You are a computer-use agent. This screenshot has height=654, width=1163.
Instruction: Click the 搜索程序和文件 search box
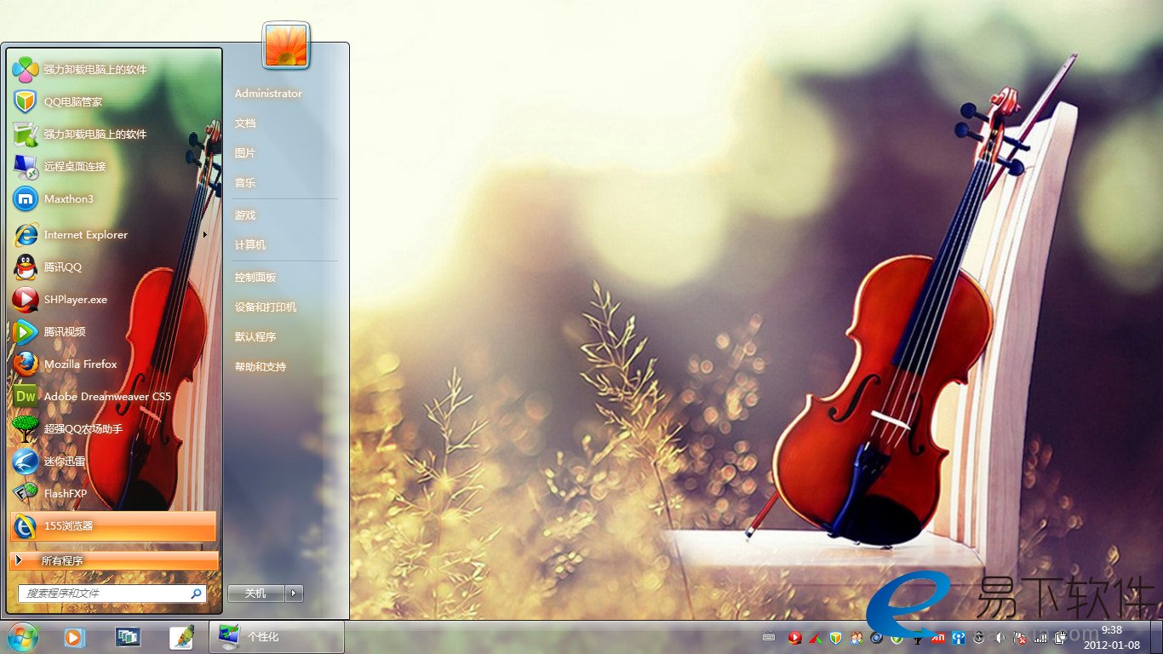pos(106,594)
